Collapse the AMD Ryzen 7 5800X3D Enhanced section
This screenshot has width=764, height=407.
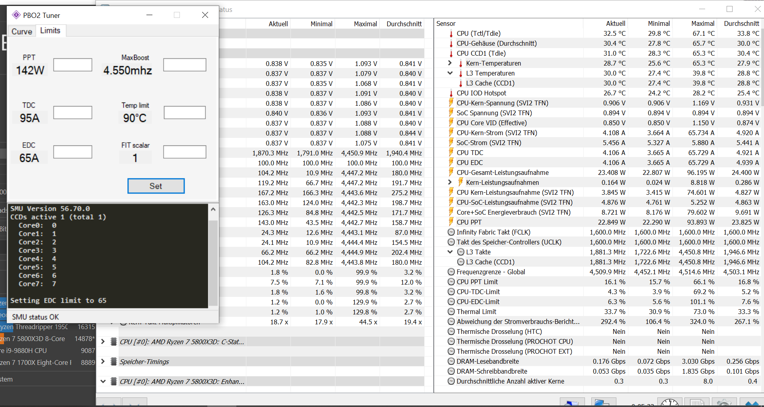pos(103,382)
